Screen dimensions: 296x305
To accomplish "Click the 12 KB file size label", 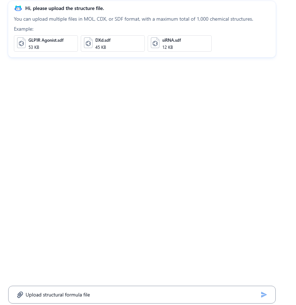I will [168, 47].
